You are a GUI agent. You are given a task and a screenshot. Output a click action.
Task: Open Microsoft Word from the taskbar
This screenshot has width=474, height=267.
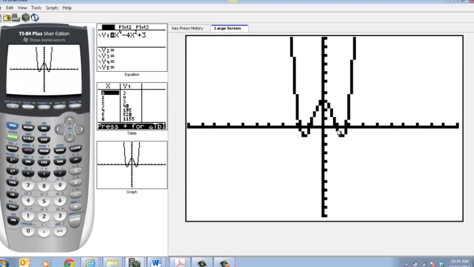[156, 263]
